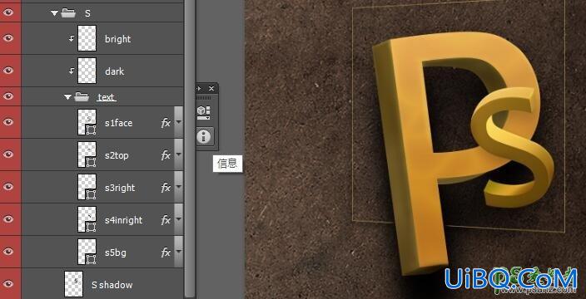Select the group named text
This screenshot has width=586, height=299.
point(107,97)
